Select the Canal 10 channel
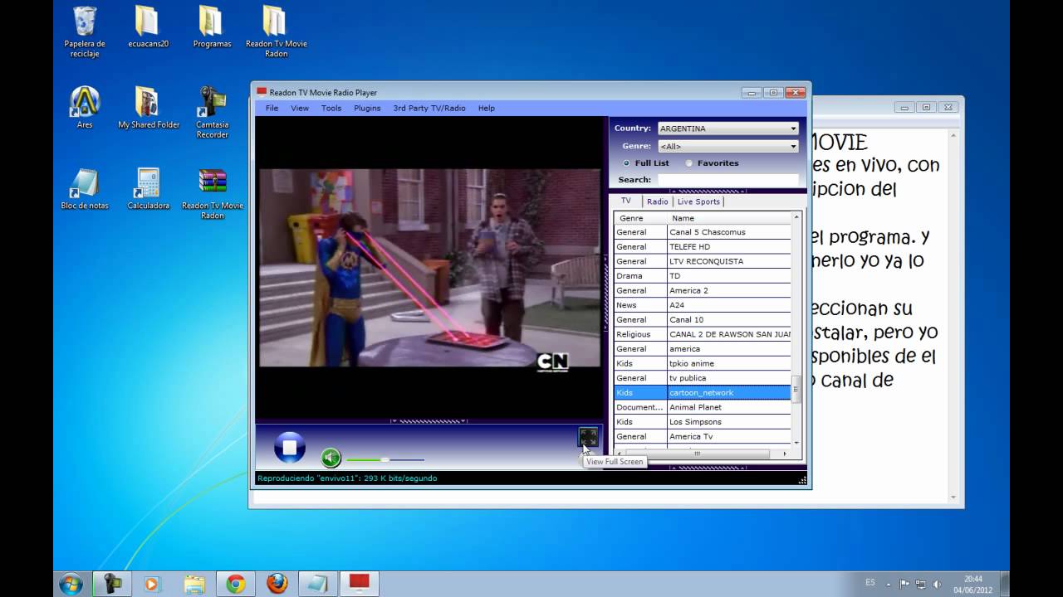1063x597 pixels. tap(703, 319)
